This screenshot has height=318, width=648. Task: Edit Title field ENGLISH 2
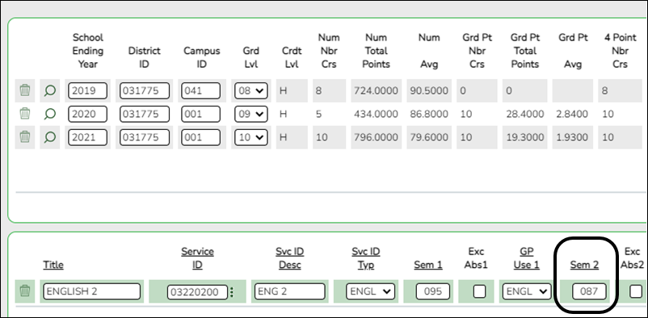tap(92, 291)
